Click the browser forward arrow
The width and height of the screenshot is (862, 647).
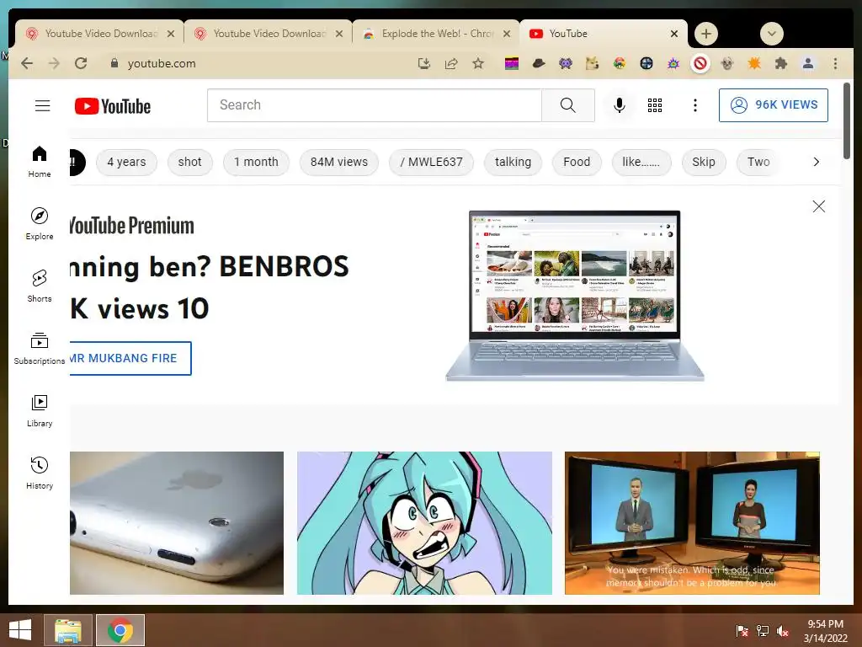(54, 63)
